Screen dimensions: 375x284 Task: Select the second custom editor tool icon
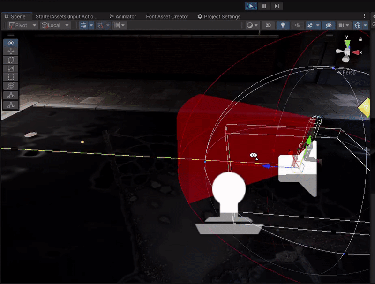coord(11,105)
